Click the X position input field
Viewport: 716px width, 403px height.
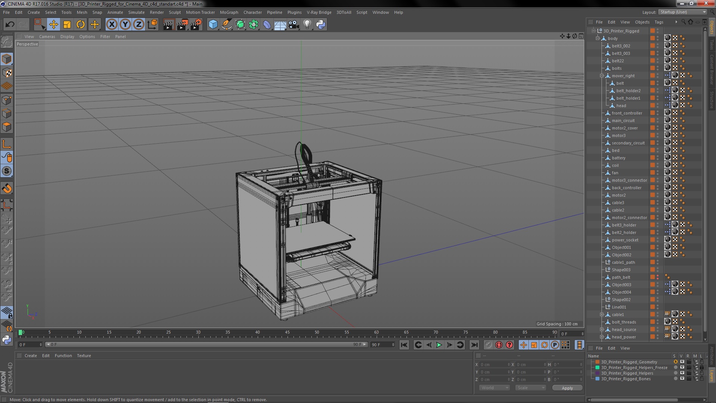(492, 365)
